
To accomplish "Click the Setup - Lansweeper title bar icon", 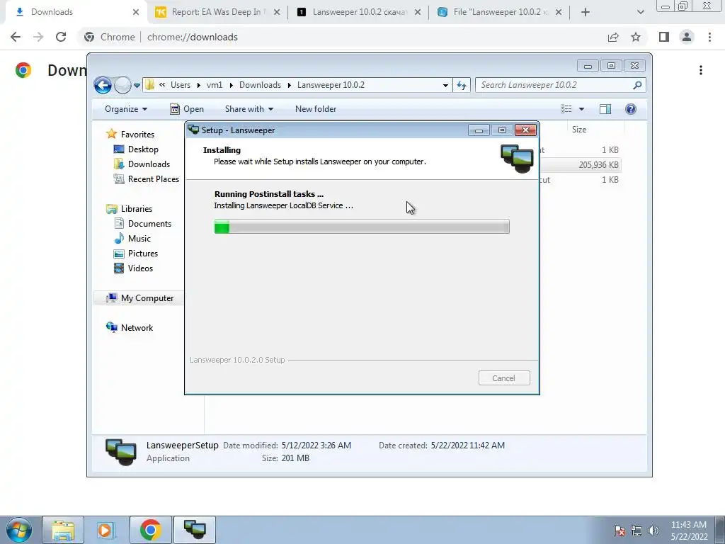I will click(193, 130).
